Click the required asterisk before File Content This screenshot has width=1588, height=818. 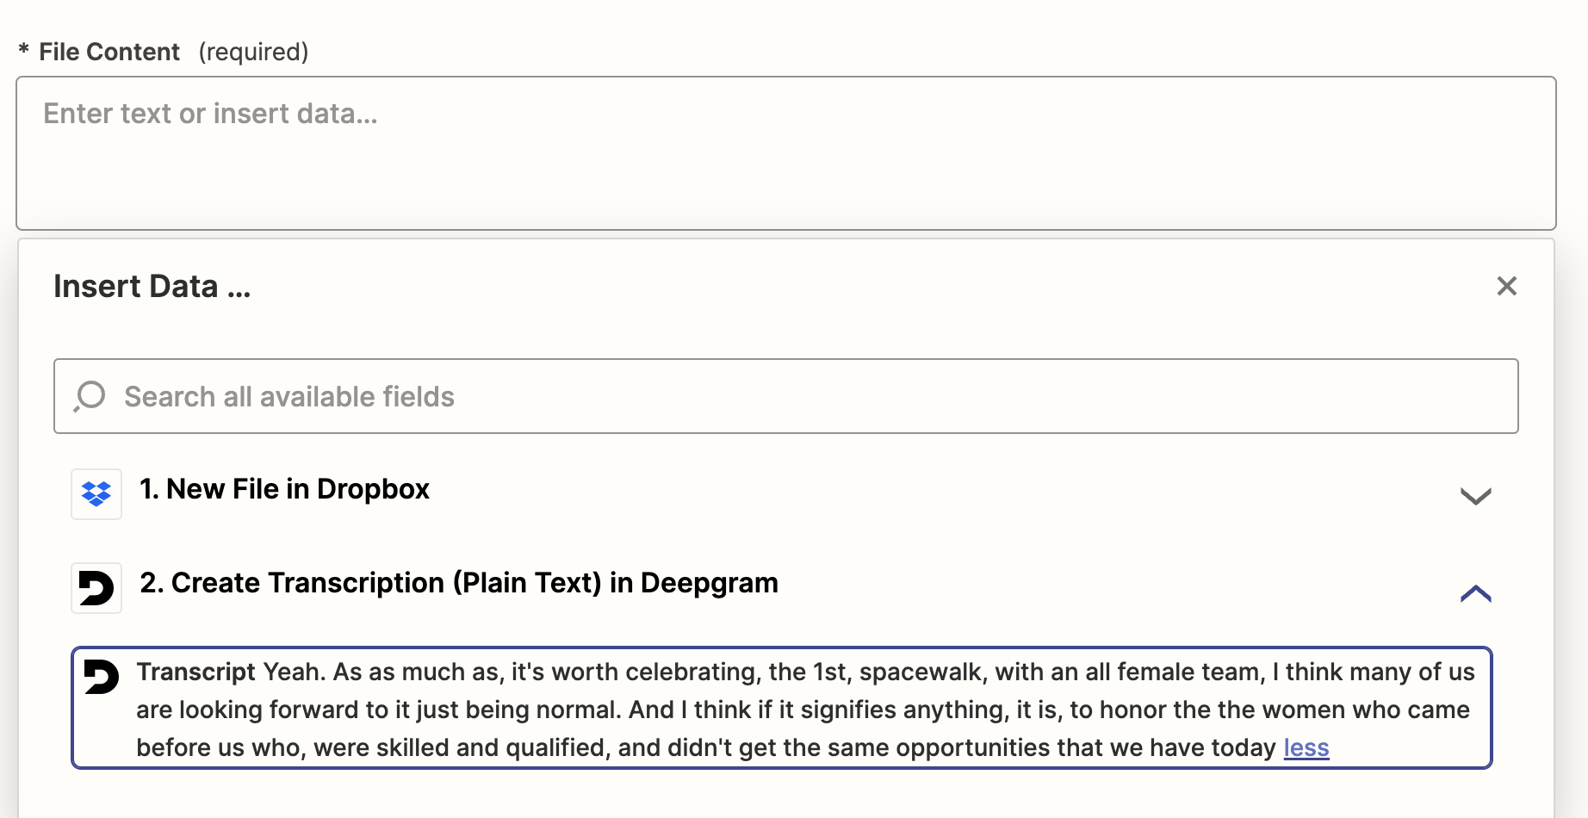point(23,50)
